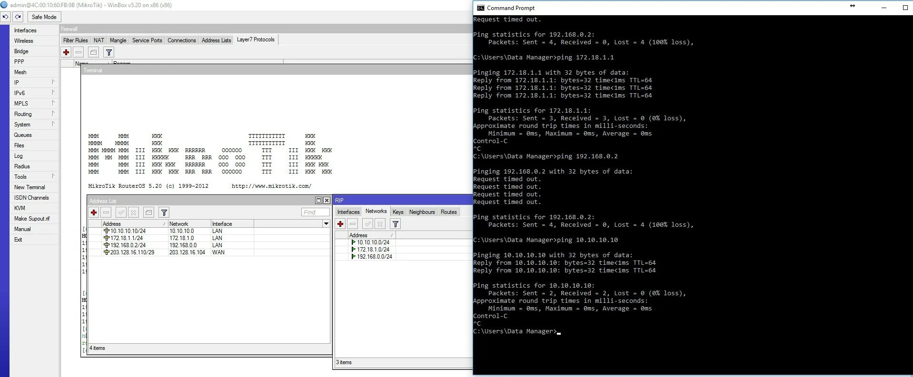
Task: Open the RIP Interfaces tab
Action: [x=348, y=212]
